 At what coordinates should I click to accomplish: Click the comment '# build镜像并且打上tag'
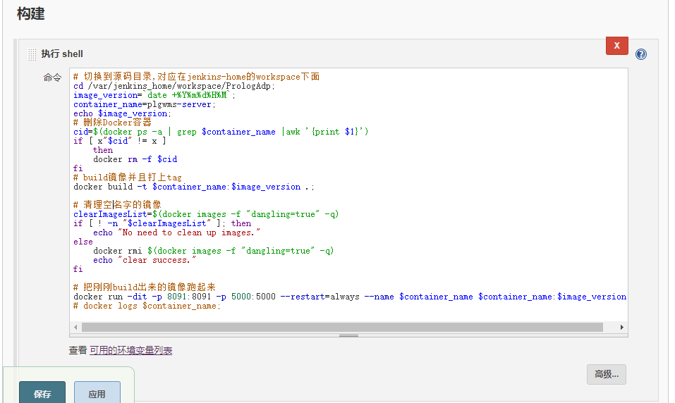tap(128, 178)
